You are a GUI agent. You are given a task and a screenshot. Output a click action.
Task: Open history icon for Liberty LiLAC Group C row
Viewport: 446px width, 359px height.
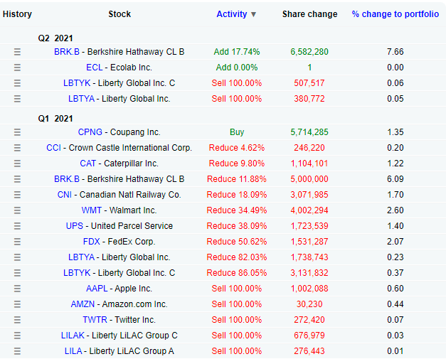point(17,336)
